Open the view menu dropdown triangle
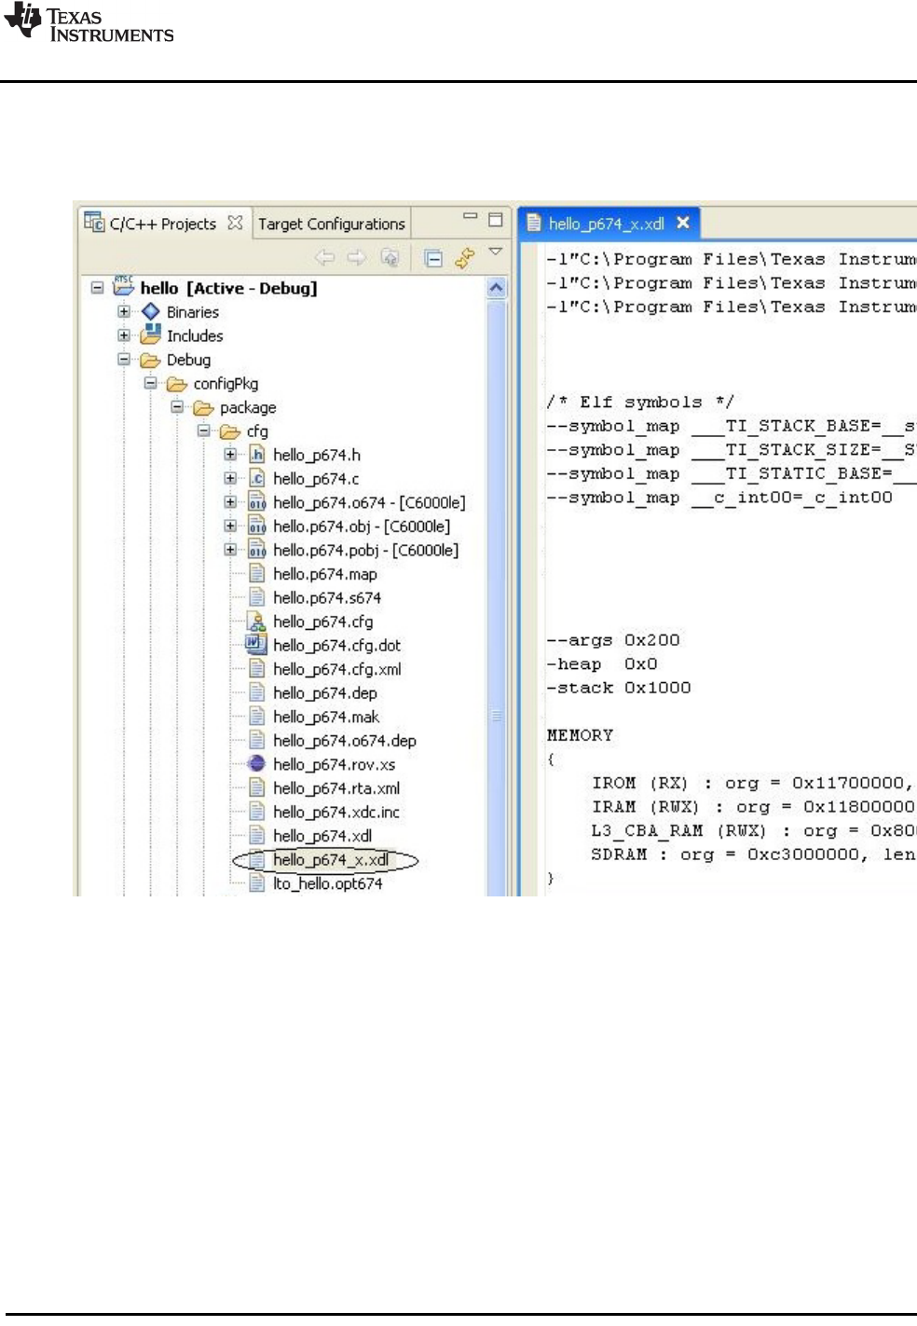Screen dimensions: 917x1326 click(496, 252)
